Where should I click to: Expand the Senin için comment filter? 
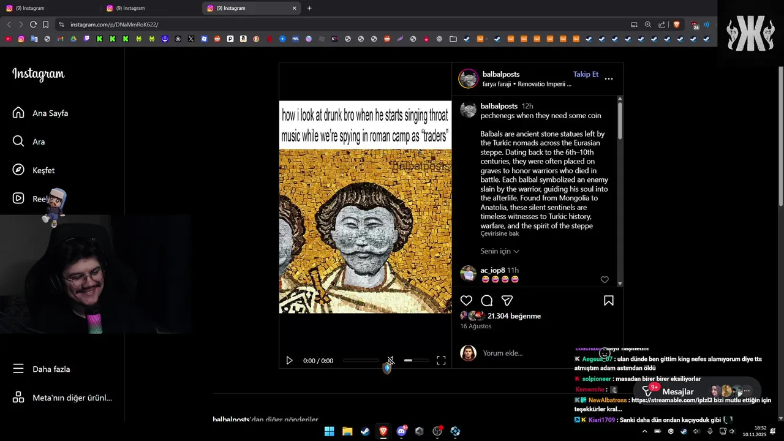tap(500, 251)
